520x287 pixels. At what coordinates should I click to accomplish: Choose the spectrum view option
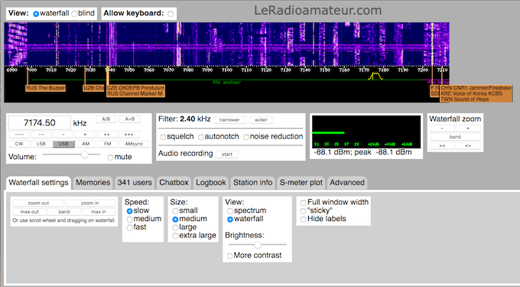230,211
